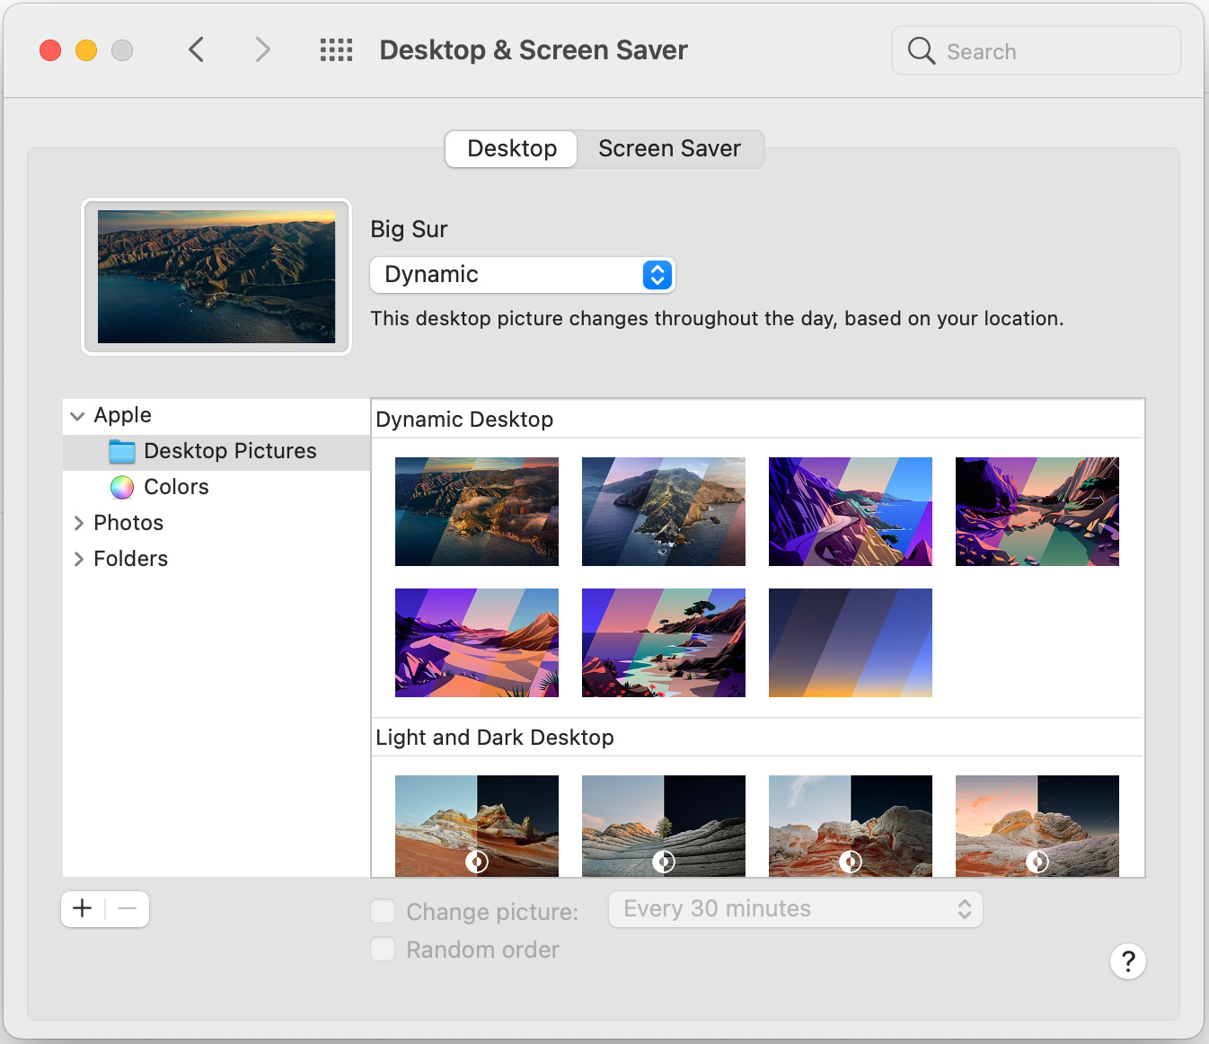This screenshot has width=1209, height=1044.
Task: Collapse the Apple sidebar group
Action: point(78,416)
